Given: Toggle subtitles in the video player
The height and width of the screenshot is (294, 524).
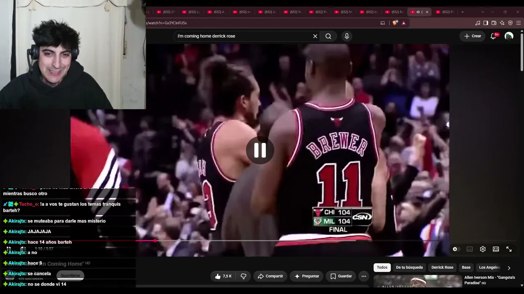Looking at the screenshot, I should click(470, 249).
